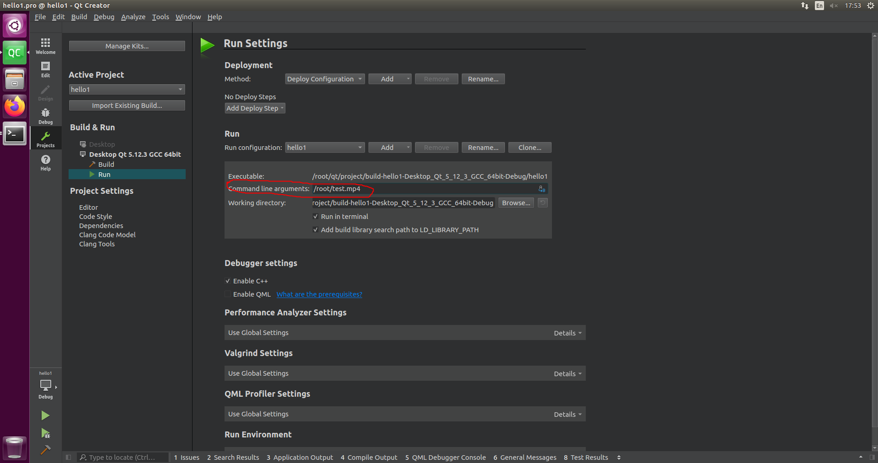Switch to Edit mode
Screen dimensions: 878x463
pyautogui.click(x=45, y=69)
